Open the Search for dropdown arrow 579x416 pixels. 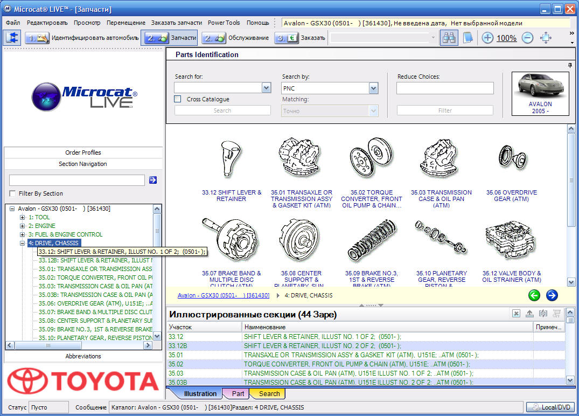[x=266, y=88]
